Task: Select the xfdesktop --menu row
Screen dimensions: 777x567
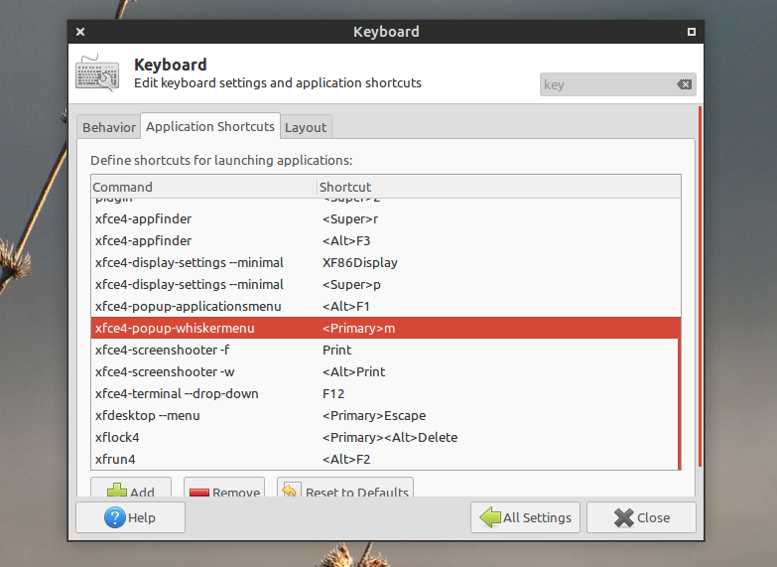Action: (x=385, y=415)
